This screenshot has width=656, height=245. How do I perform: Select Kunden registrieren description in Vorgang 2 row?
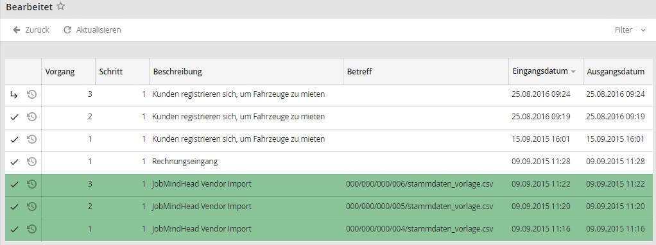[239, 117]
